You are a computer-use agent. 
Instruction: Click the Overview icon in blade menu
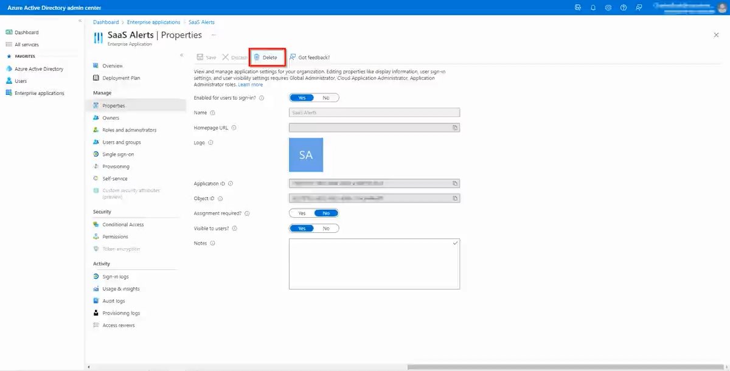coord(96,66)
